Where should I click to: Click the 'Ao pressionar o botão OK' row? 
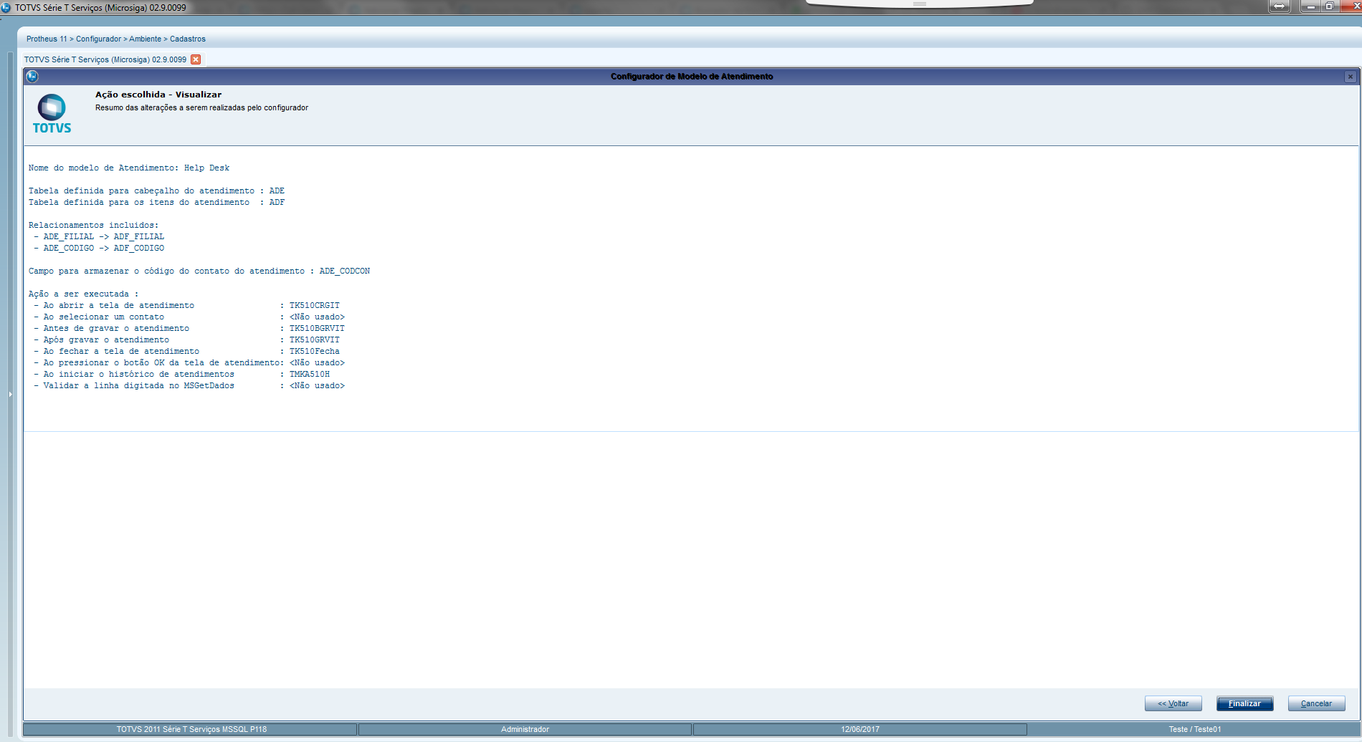click(x=189, y=362)
